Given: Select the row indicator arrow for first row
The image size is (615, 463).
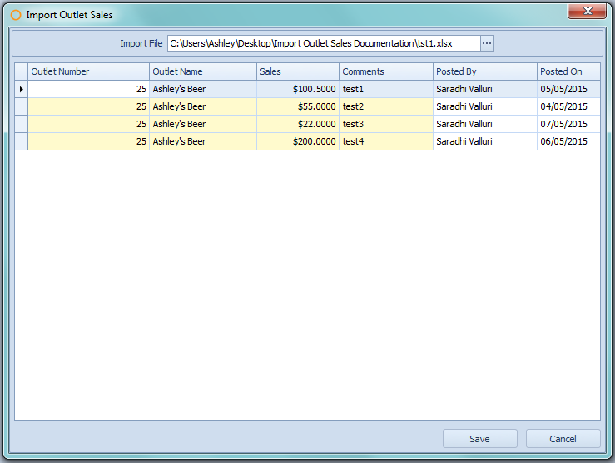Looking at the screenshot, I should click(22, 89).
